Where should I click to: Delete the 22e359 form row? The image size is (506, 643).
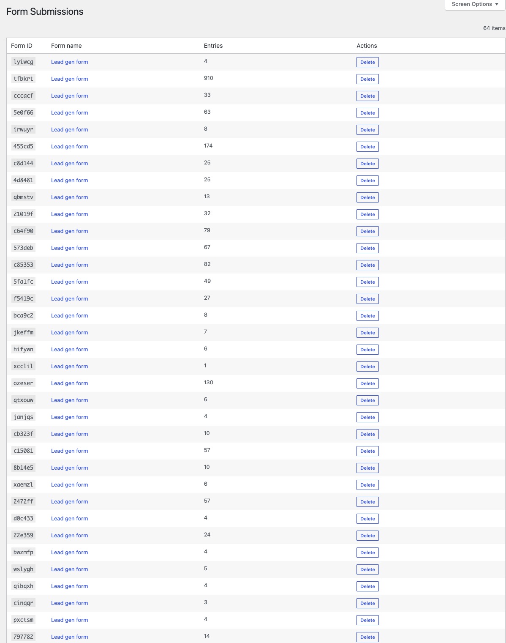(x=367, y=536)
